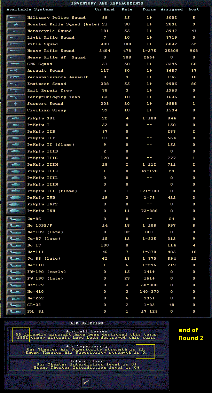Click the 'Rifle Squad' row label

click(42, 44)
